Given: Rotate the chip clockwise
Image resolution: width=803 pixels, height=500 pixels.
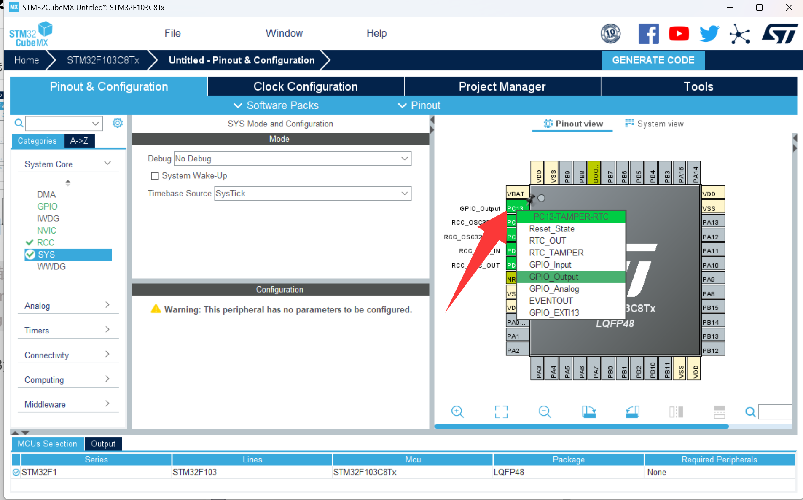Looking at the screenshot, I should [588, 411].
